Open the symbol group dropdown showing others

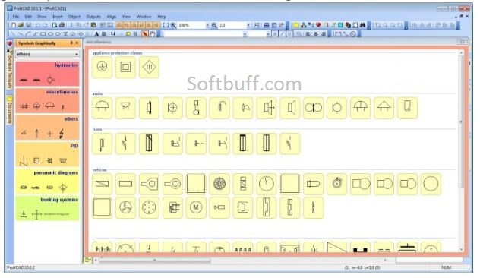click(x=47, y=54)
